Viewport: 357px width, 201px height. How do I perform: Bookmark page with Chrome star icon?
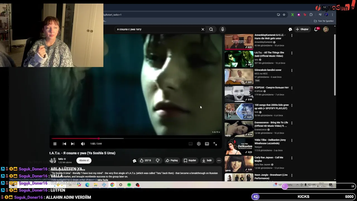(284, 15)
